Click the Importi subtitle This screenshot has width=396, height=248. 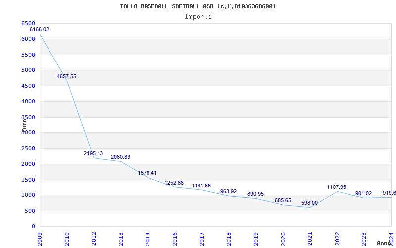pos(198,17)
